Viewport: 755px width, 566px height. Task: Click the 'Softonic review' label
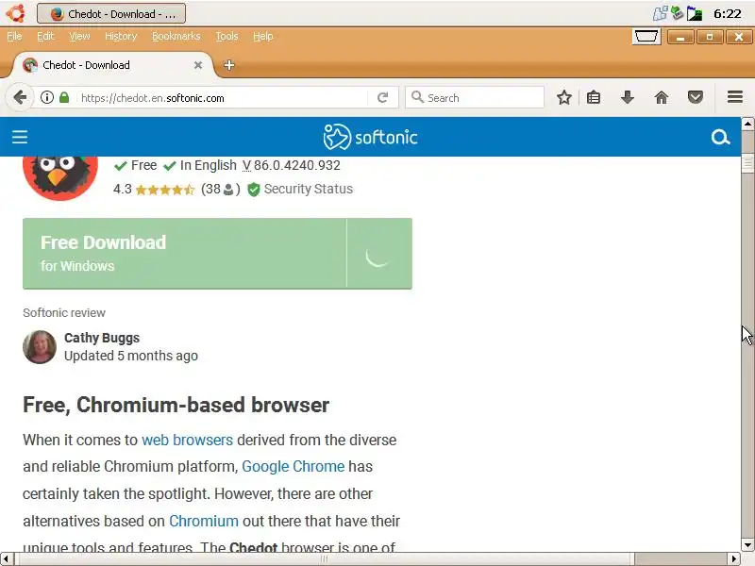click(x=64, y=313)
